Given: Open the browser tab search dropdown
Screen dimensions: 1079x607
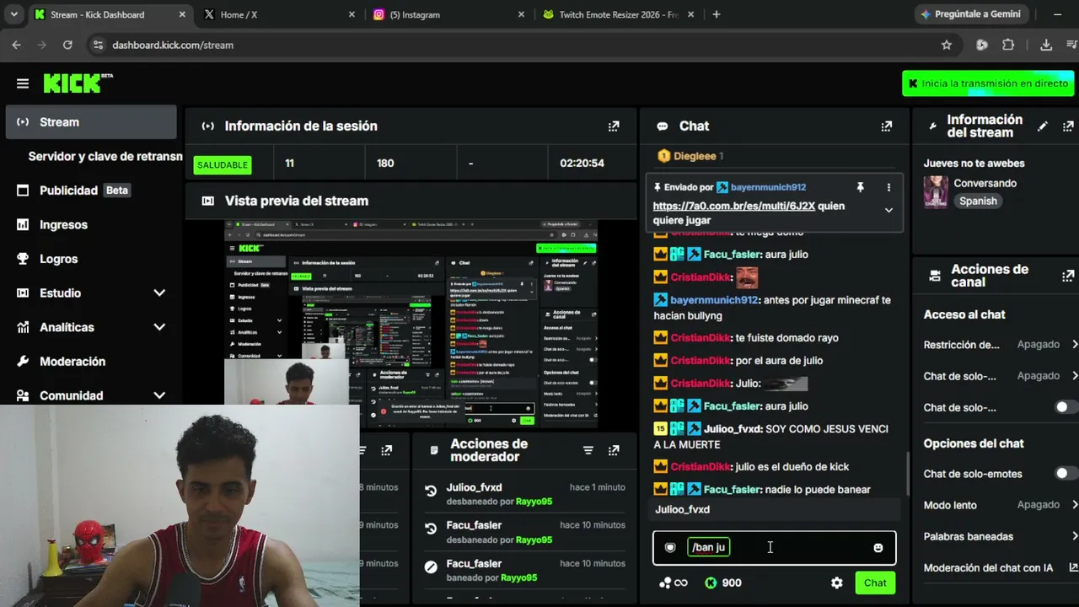Looking at the screenshot, I should tap(14, 14).
